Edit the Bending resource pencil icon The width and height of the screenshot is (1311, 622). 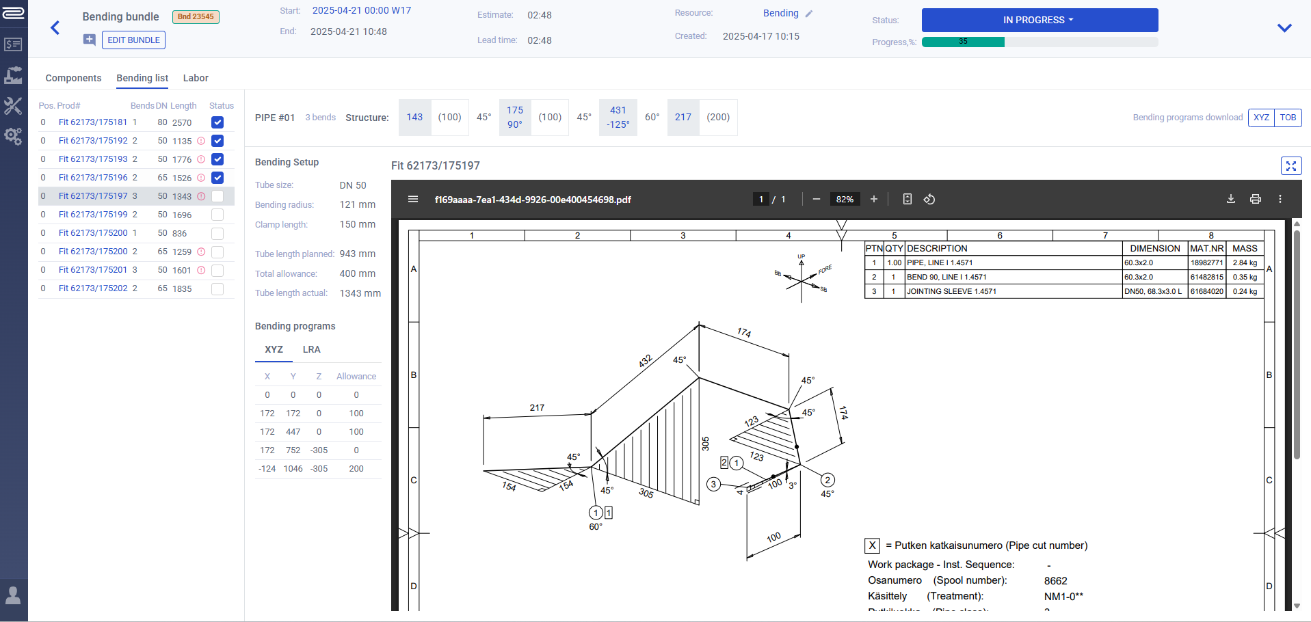[809, 14]
